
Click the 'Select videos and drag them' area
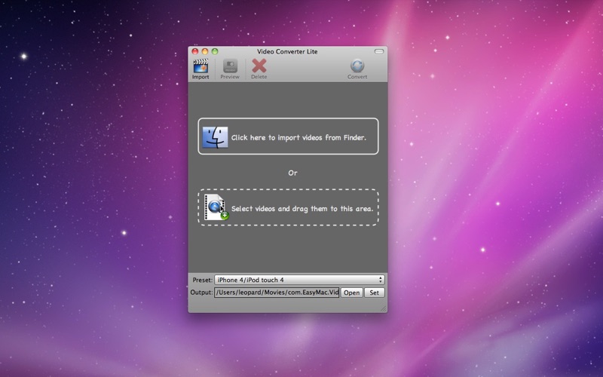pos(288,207)
